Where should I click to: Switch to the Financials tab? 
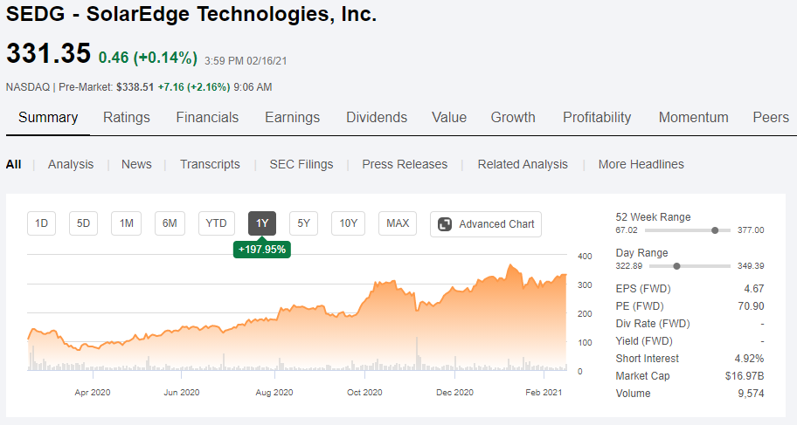[x=207, y=118]
